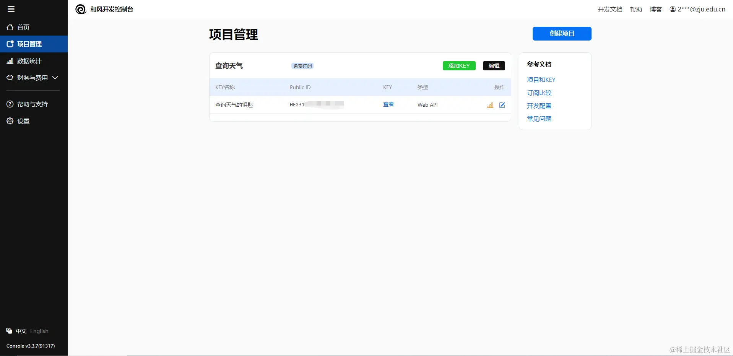Click the KEY名称 column header
Viewport: 733px width, 356px height.
coord(225,87)
